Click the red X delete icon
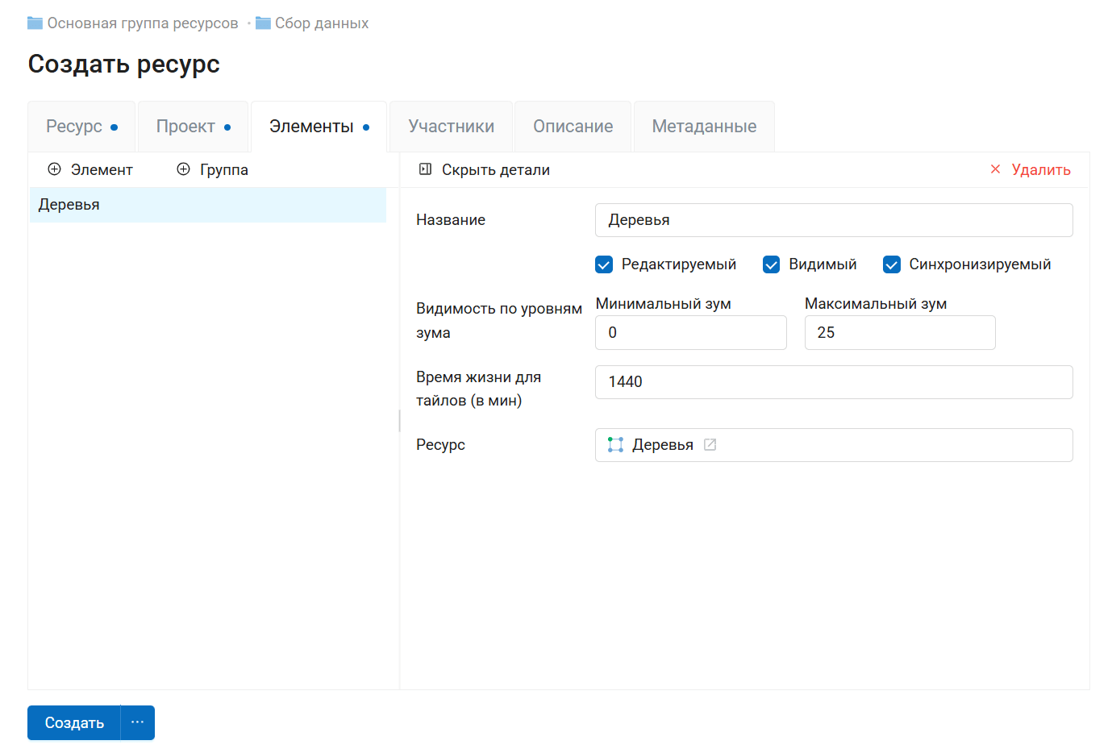Image resolution: width=1112 pixels, height=753 pixels. [x=994, y=169]
